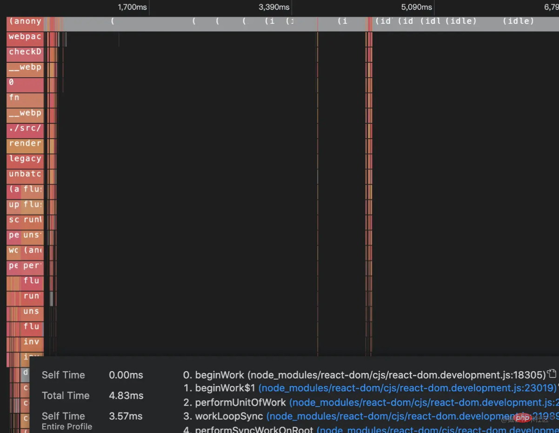Open the performUnitOfWork source link

coord(423,402)
